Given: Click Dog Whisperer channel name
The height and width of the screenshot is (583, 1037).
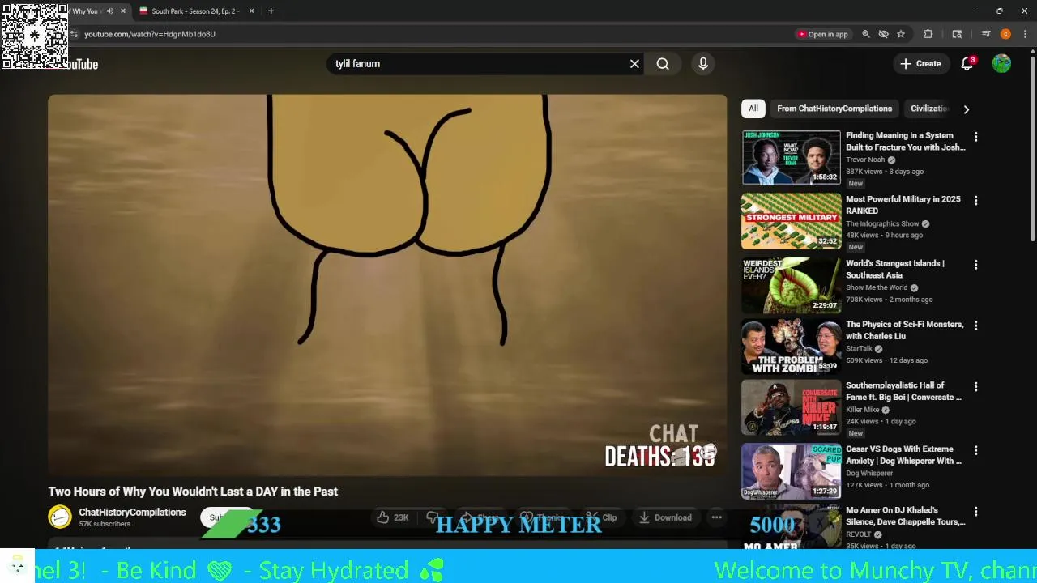Looking at the screenshot, I should (x=869, y=473).
